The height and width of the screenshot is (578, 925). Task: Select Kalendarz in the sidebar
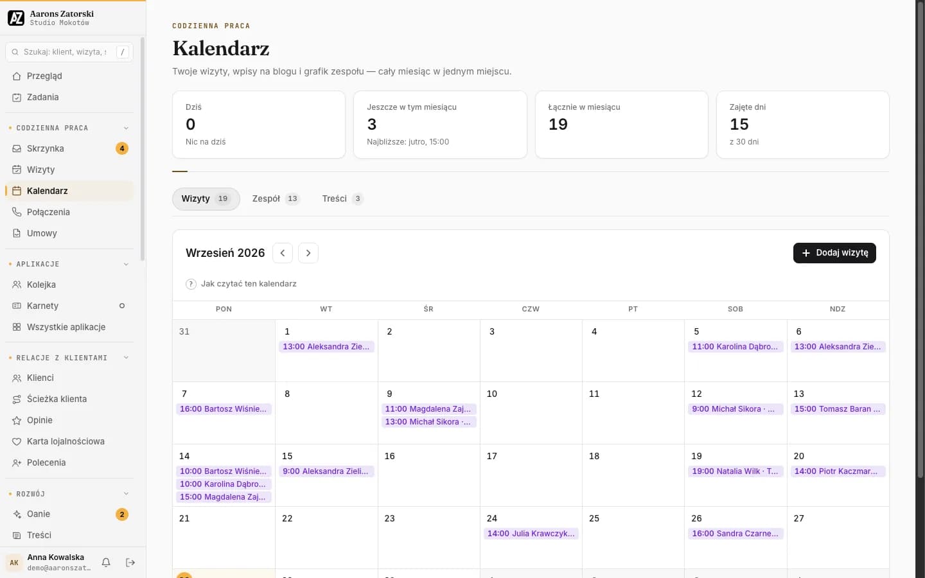(69, 191)
